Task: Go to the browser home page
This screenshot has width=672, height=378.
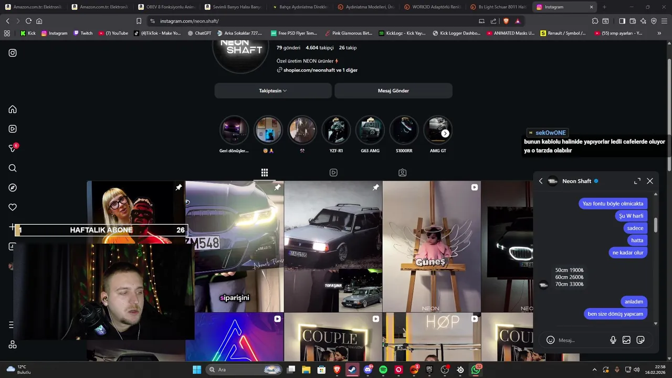Action: [x=39, y=21]
